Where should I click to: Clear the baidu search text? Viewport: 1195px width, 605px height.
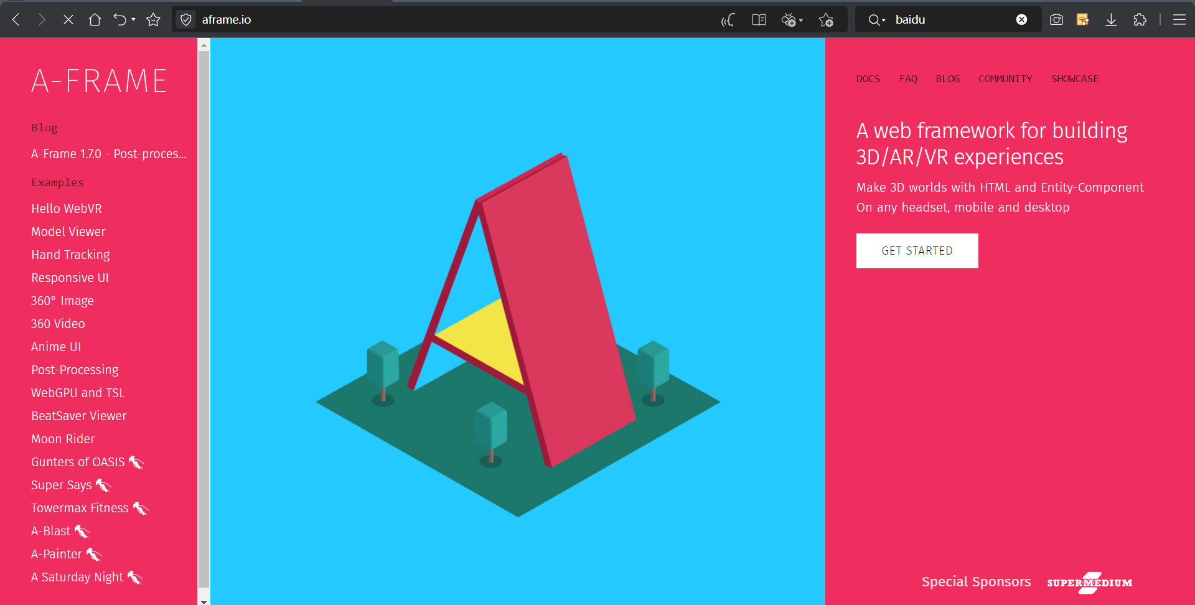[1021, 20]
